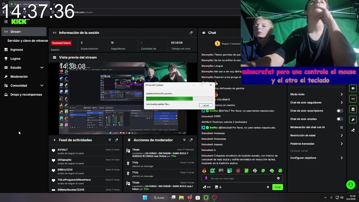359x202 pixels.
Task: Cancel the Minecraft Updater download
Action: point(206,105)
